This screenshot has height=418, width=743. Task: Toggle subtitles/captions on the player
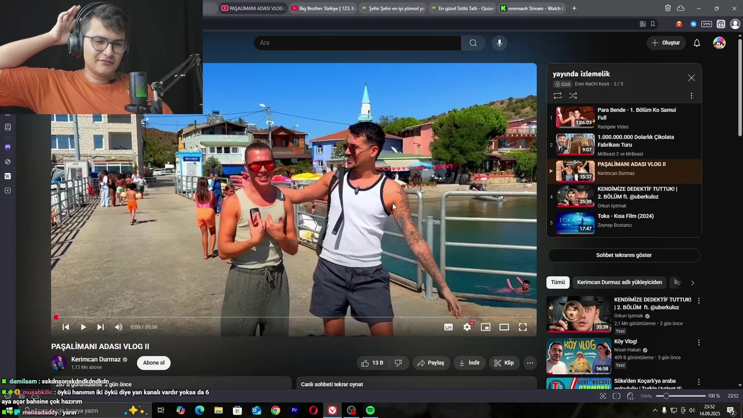click(x=448, y=327)
